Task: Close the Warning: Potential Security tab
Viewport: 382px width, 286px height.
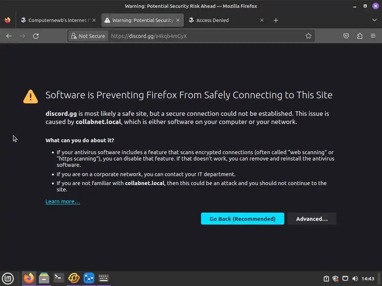Action: (178, 20)
